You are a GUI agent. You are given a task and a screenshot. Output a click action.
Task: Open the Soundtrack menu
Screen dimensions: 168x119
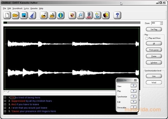[17, 8]
